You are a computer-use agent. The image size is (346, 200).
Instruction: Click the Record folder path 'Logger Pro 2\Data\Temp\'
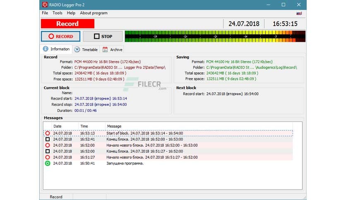[145, 67]
